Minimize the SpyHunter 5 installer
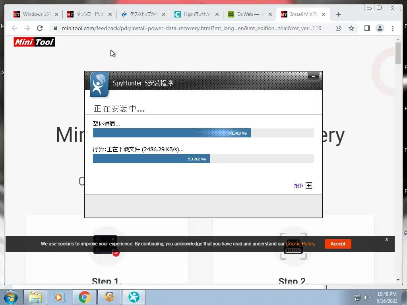407x305 pixels. (313, 76)
